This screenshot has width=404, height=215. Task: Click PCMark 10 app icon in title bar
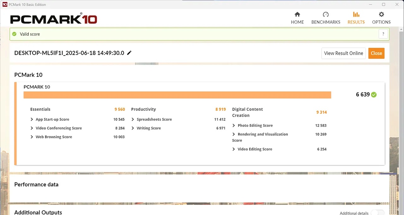point(5,4)
